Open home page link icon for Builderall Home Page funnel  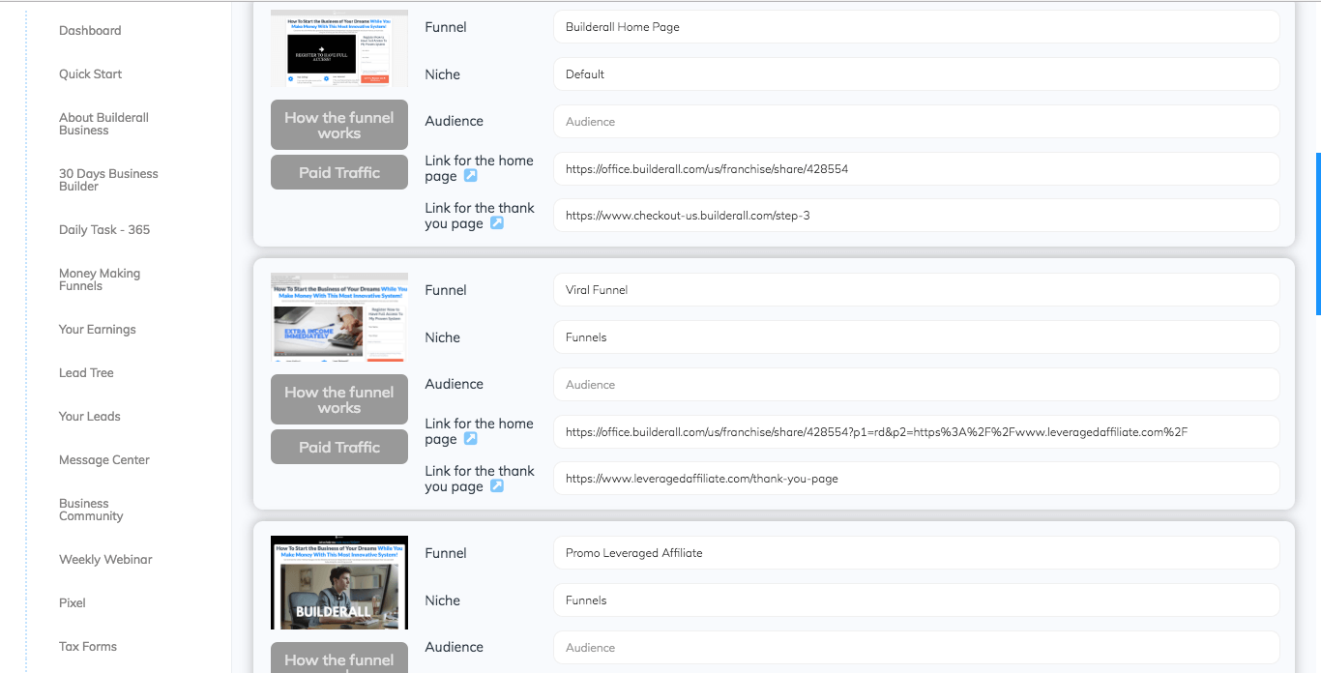(x=471, y=176)
